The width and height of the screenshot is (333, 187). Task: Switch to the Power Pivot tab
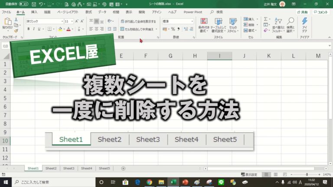(193, 12)
